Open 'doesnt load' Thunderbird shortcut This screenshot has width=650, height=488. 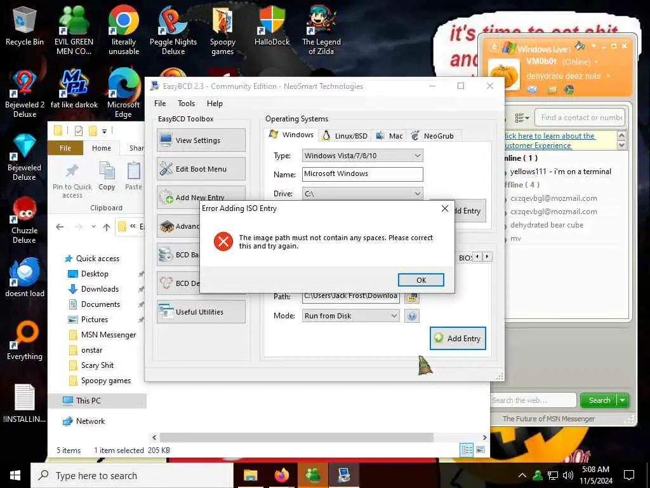point(25,277)
